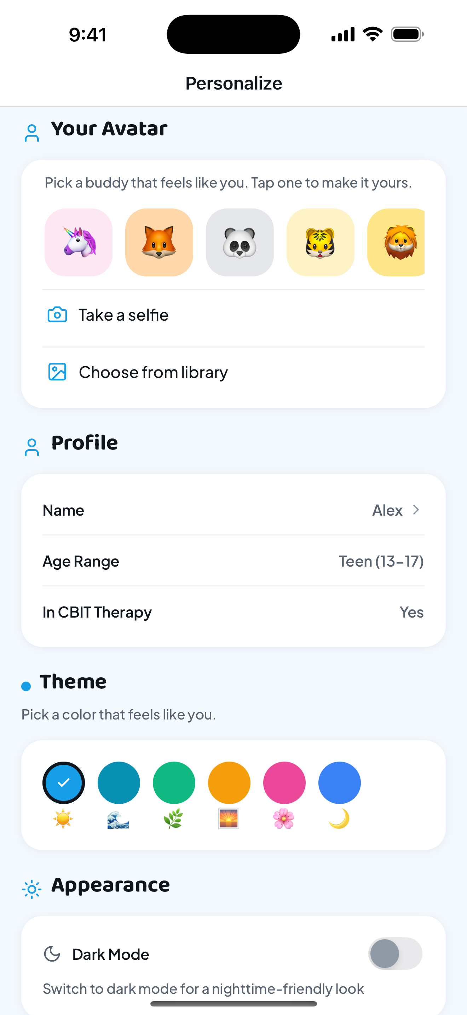Select the teal ocean wave theme
The image size is (467, 1015).
(119, 782)
